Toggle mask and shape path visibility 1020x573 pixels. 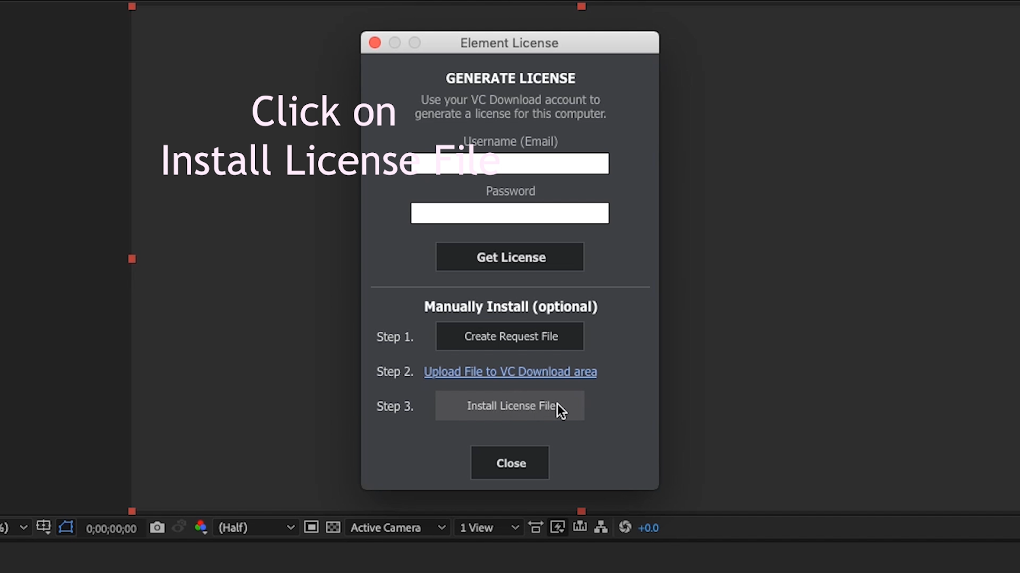tap(66, 527)
